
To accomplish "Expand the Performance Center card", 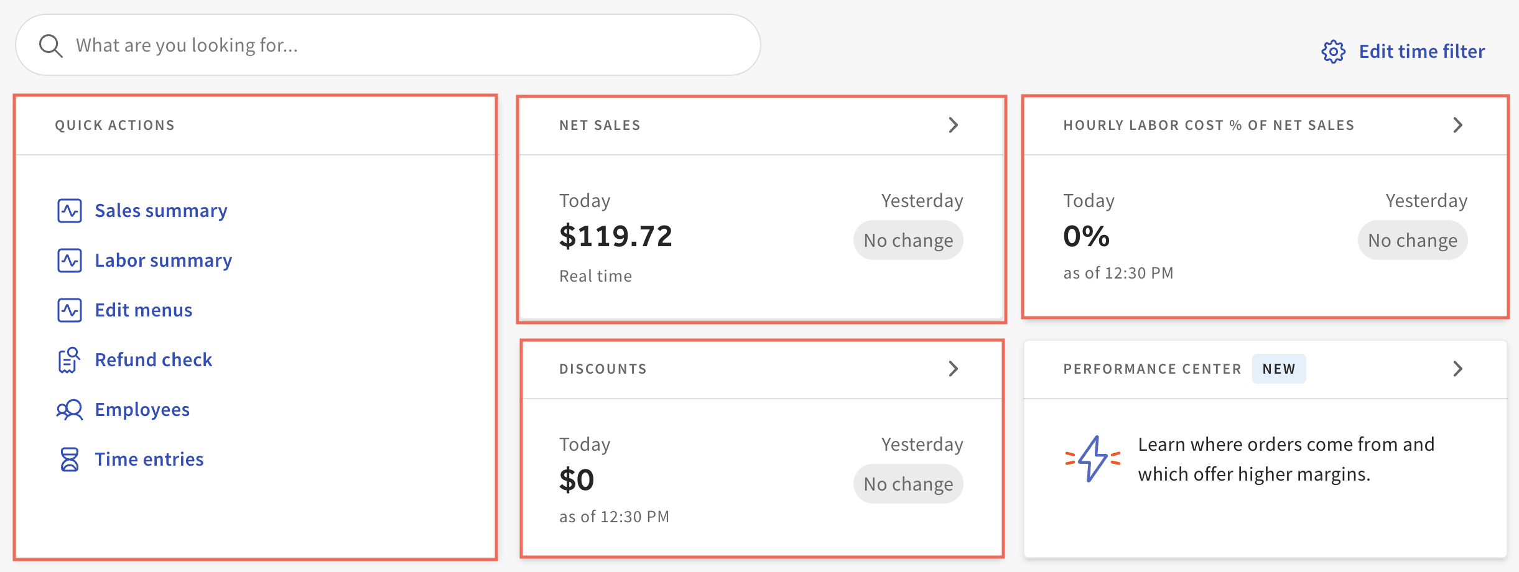I will pos(1458,369).
